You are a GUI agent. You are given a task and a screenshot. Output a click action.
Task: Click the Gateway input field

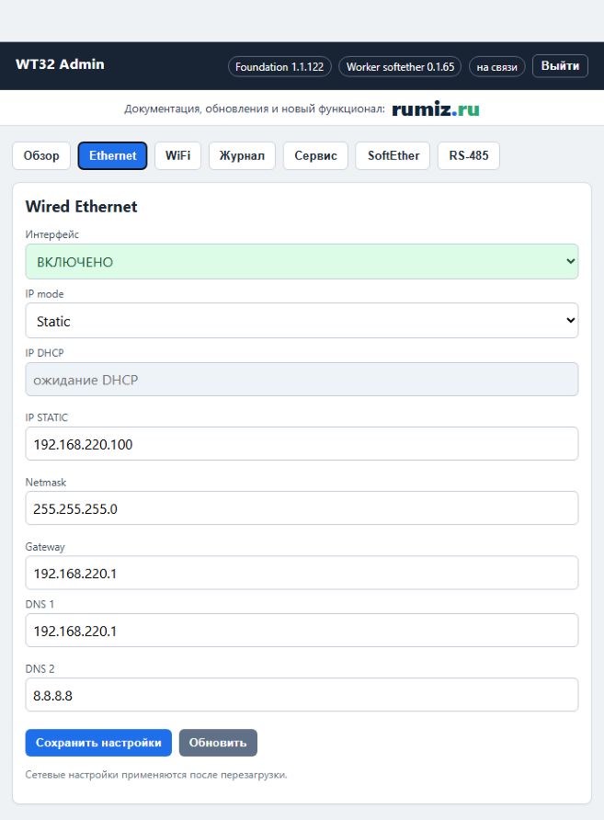pyautogui.click(x=302, y=573)
